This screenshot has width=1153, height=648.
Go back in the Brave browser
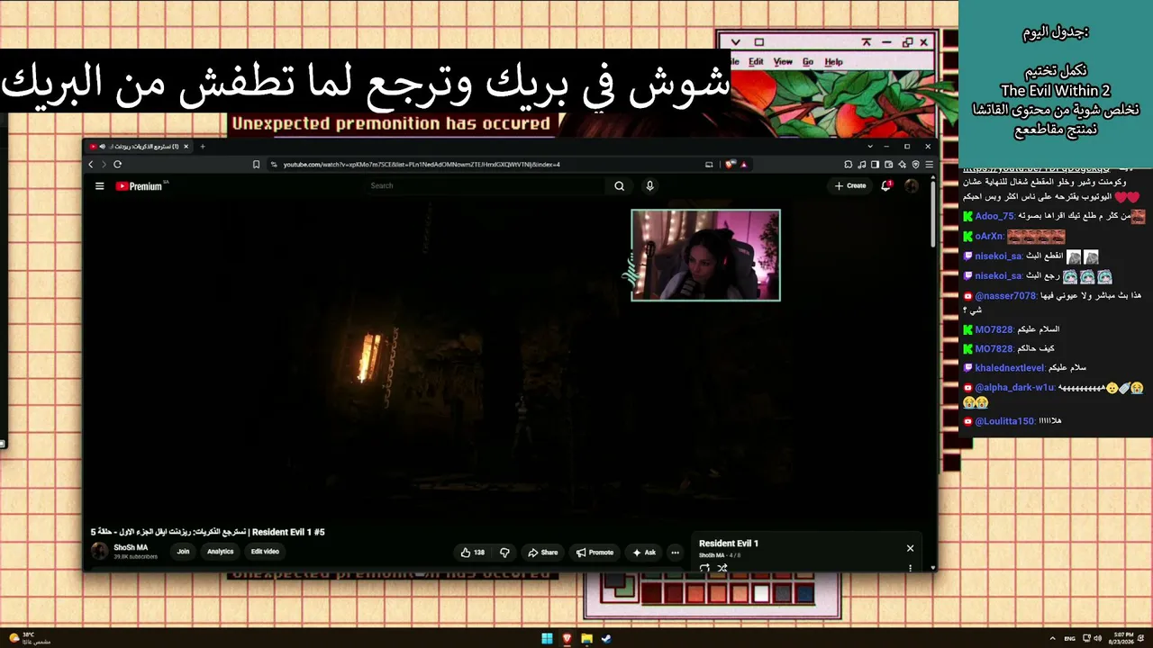tap(90, 165)
